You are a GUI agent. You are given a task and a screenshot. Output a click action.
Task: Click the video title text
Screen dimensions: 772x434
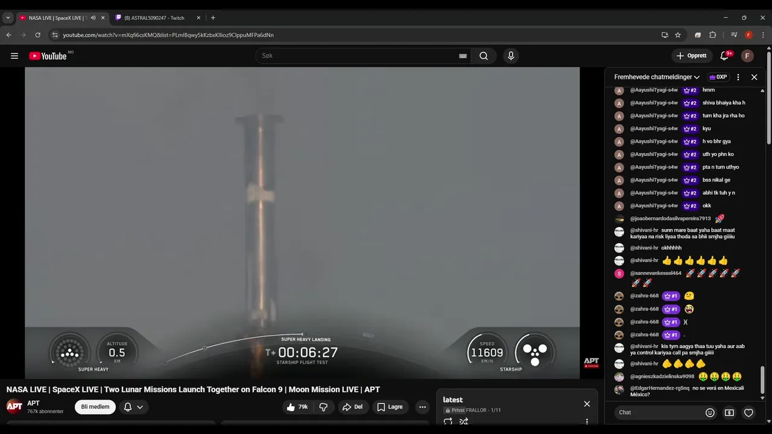(x=193, y=389)
